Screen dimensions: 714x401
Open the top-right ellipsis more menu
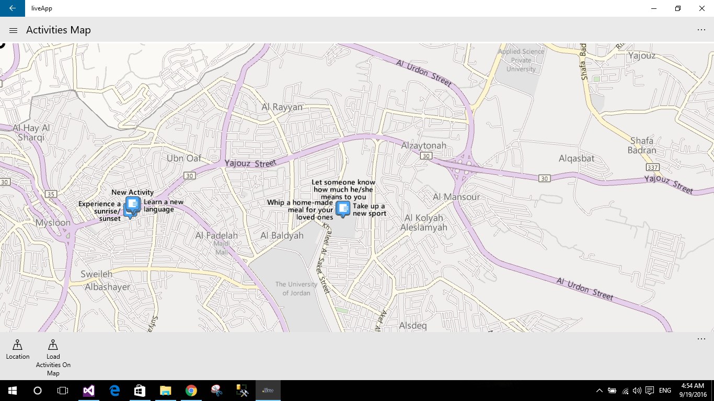pos(701,30)
